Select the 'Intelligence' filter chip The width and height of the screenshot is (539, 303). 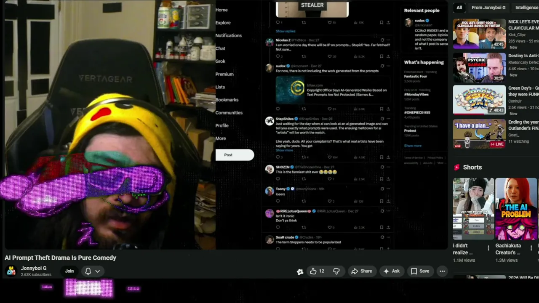[x=526, y=8]
